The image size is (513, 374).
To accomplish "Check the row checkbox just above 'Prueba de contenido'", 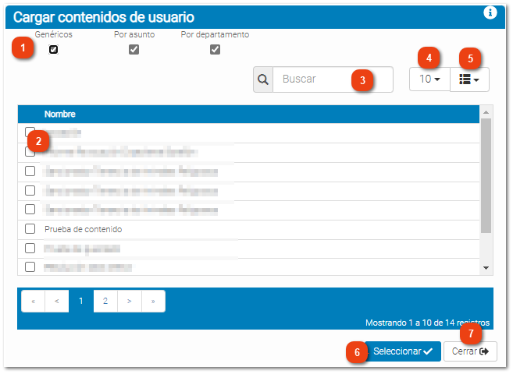I will (x=30, y=209).
